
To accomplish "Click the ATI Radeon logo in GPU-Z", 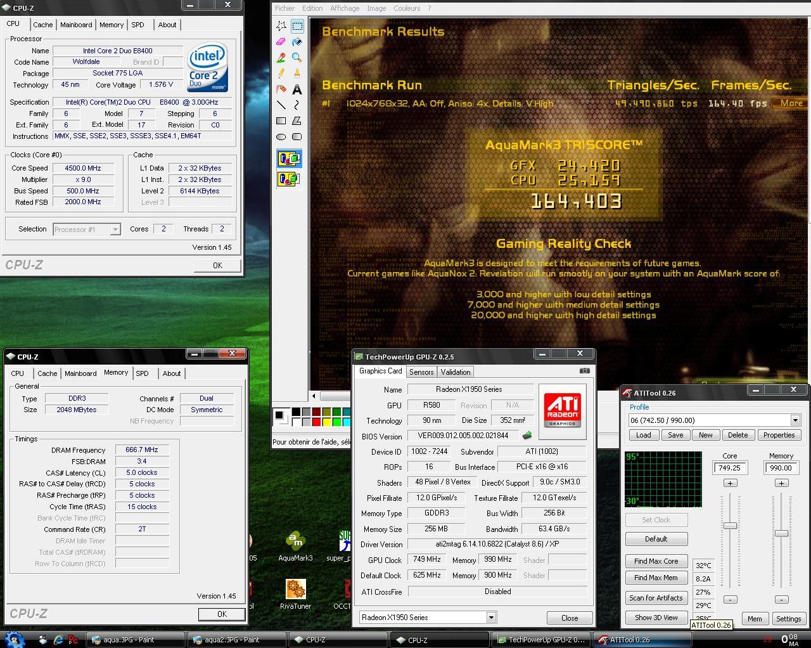I will (563, 410).
